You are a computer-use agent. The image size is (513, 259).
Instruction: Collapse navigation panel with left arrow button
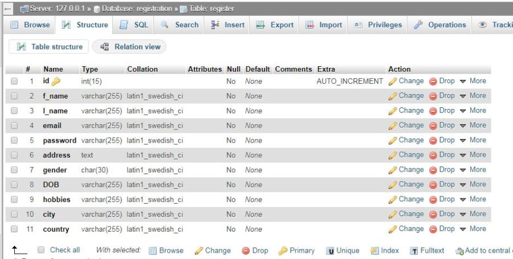coord(8,9)
